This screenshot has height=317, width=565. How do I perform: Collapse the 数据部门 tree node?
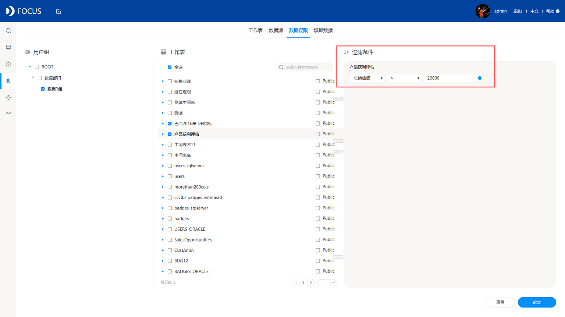pos(33,78)
